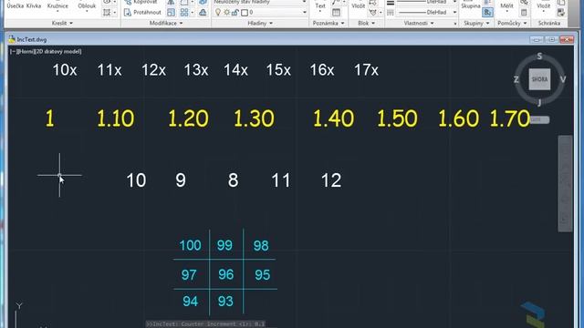Expand the Blok panel

pyautogui.click(x=366, y=23)
